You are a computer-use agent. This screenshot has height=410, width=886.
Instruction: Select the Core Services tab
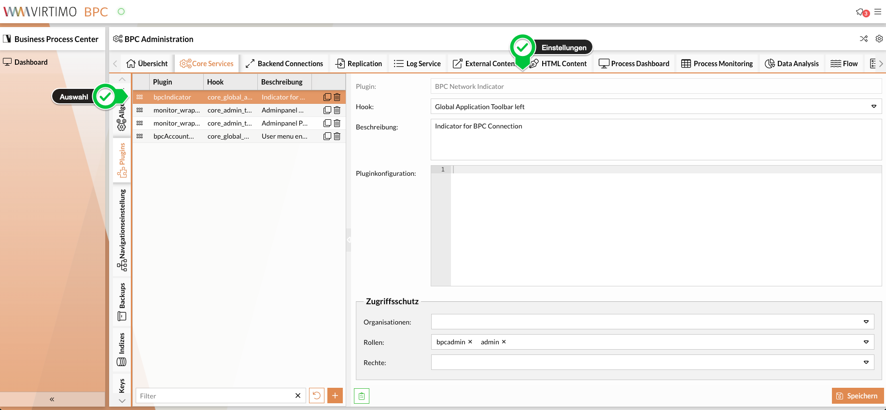pos(207,63)
